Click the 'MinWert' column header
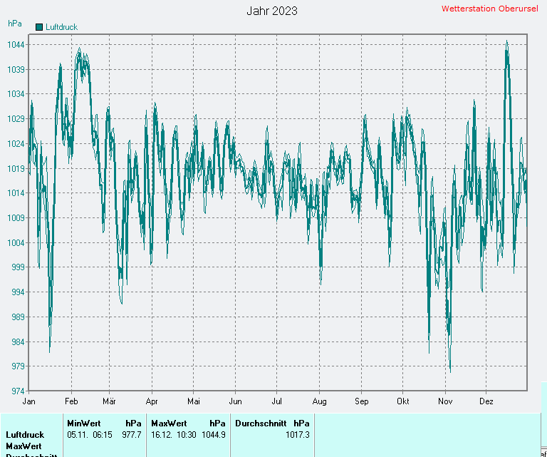Image resolution: width=547 pixels, height=457 pixels. pyautogui.click(x=84, y=423)
